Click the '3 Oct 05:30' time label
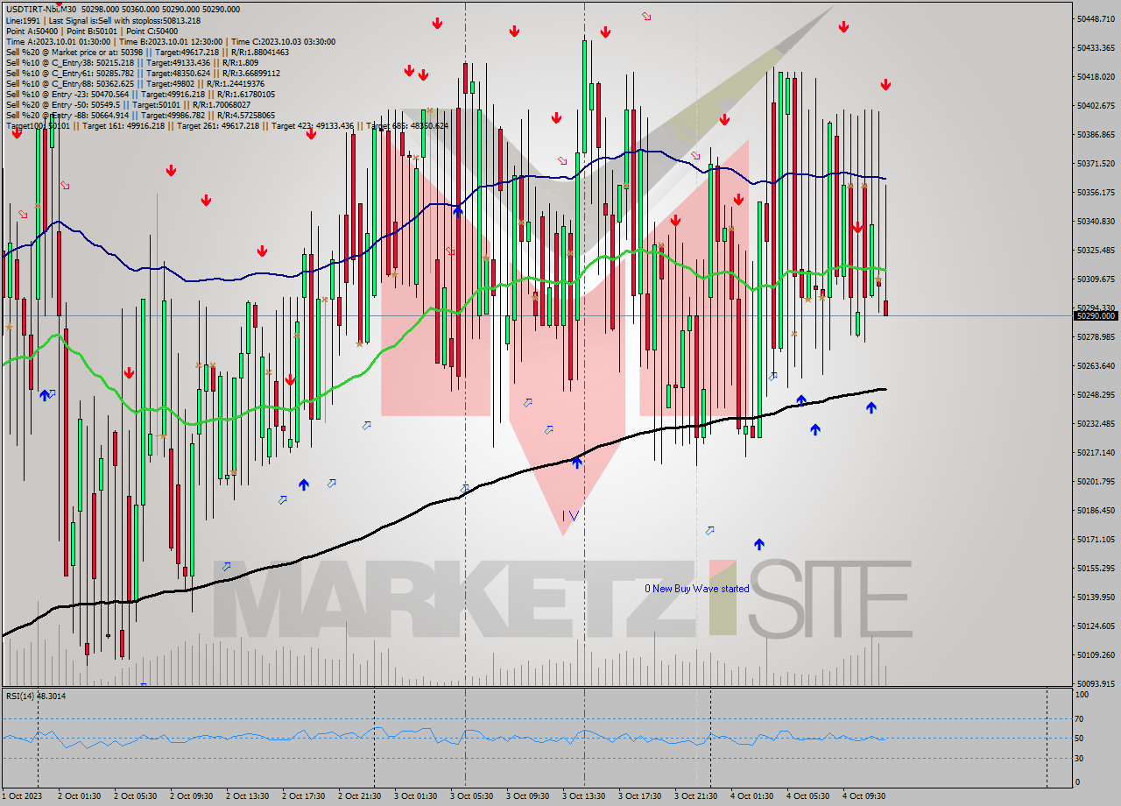The width and height of the screenshot is (1121, 806). coord(471,796)
